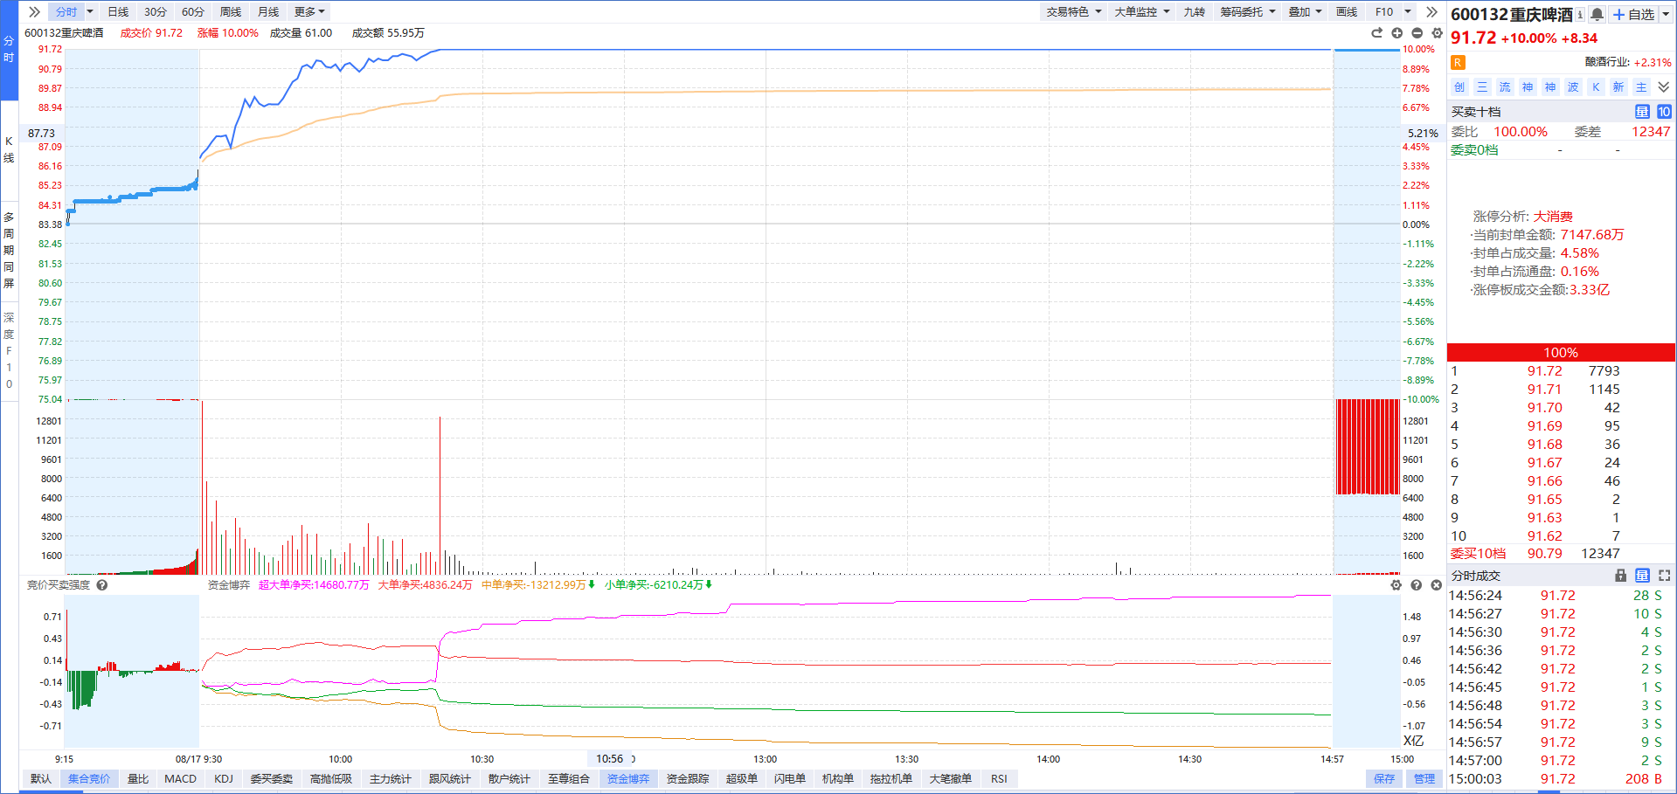Click the chart zoom-in plus icon
The image size is (1677, 794).
tap(1396, 33)
